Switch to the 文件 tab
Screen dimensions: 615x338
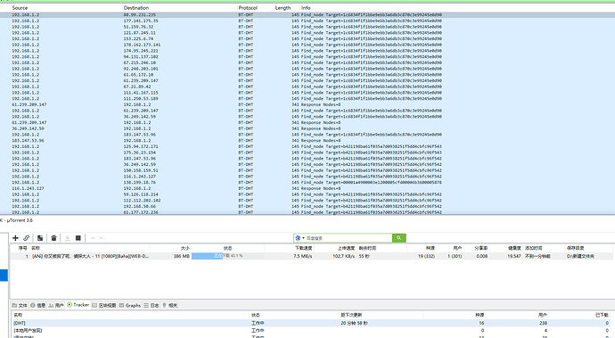coord(20,305)
